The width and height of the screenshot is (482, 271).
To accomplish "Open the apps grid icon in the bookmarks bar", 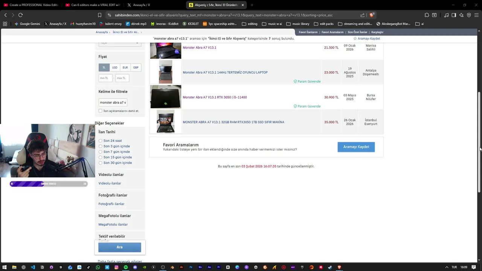I will click(x=5, y=24).
